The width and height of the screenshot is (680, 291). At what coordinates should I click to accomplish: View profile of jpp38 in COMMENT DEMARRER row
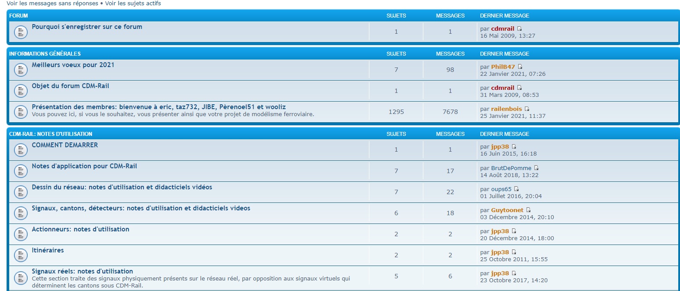(500, 147)
